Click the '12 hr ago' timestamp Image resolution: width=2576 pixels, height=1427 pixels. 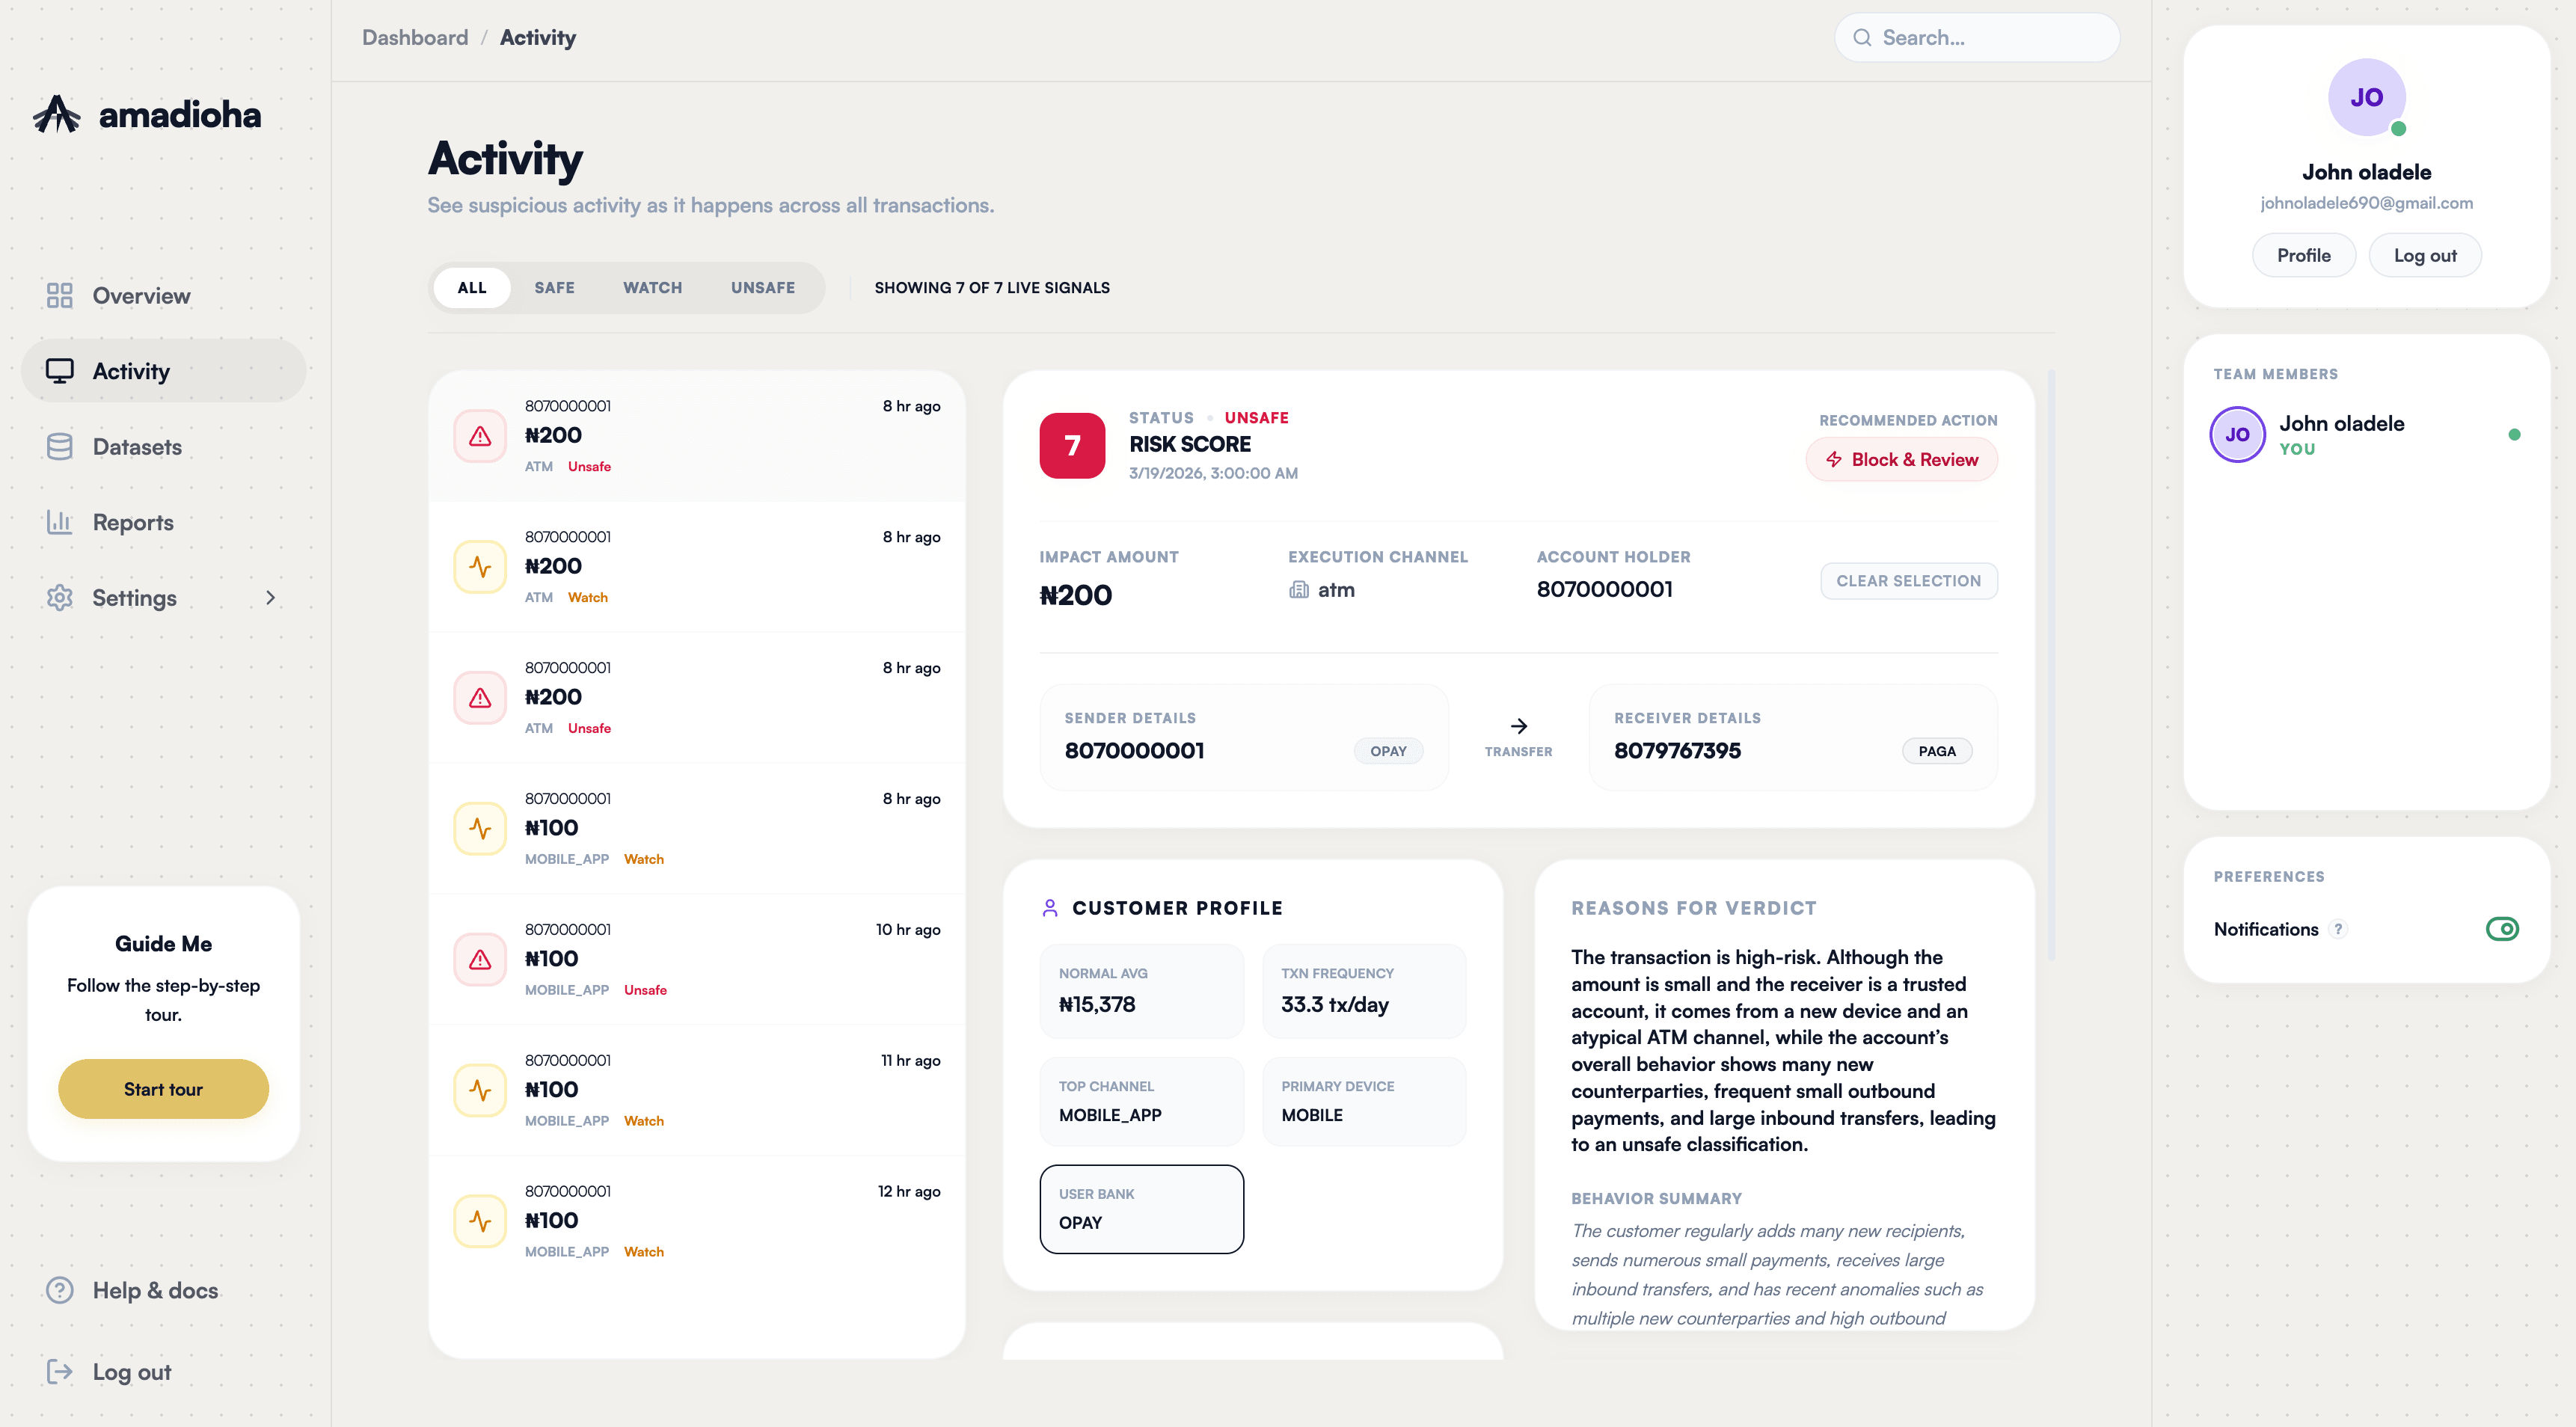coord(909,1191)
